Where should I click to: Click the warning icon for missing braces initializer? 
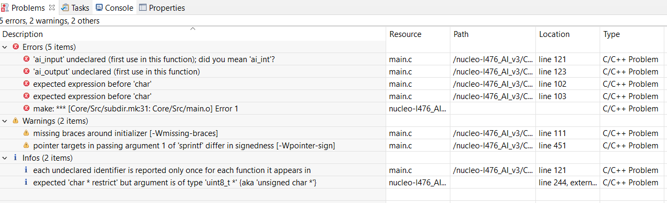pos(26,133)
